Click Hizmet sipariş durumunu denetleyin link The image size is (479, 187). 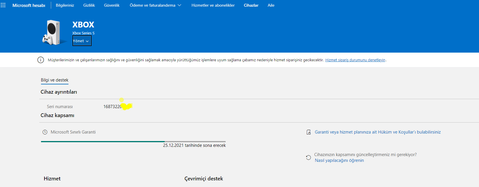click(x=355, y=60)
